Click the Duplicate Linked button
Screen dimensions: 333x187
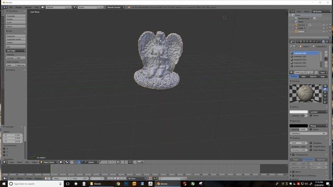coord(16,39)
